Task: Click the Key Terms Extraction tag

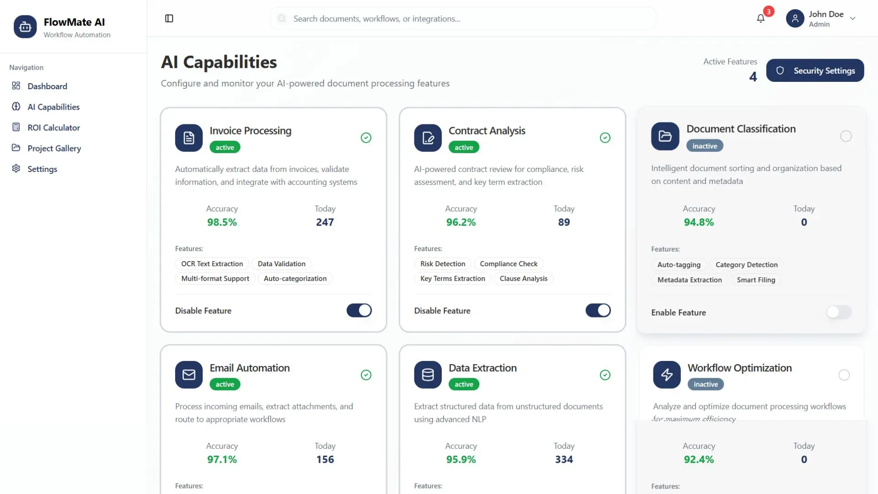Action: 453,278
